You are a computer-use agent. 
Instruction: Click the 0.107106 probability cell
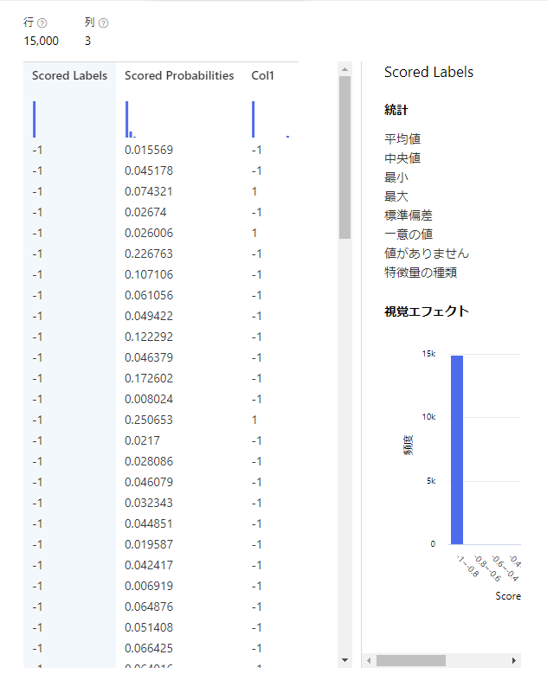click(149, 274)
